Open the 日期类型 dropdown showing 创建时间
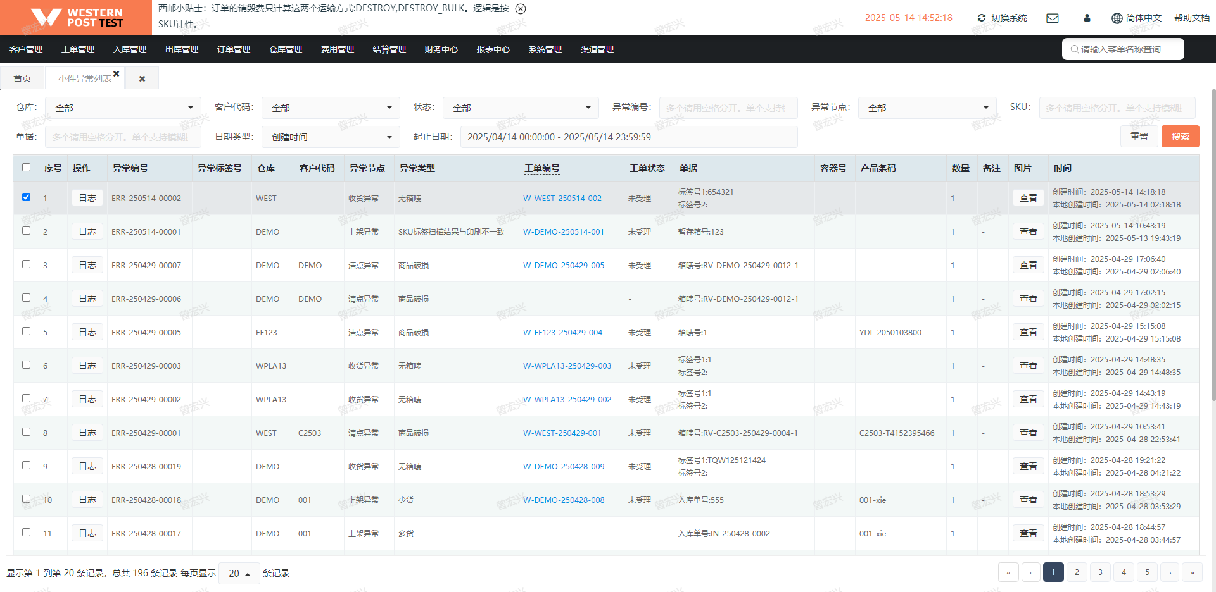Image resolution: width=1216 pixels, height=592 pixels. (x=331, y=137)
